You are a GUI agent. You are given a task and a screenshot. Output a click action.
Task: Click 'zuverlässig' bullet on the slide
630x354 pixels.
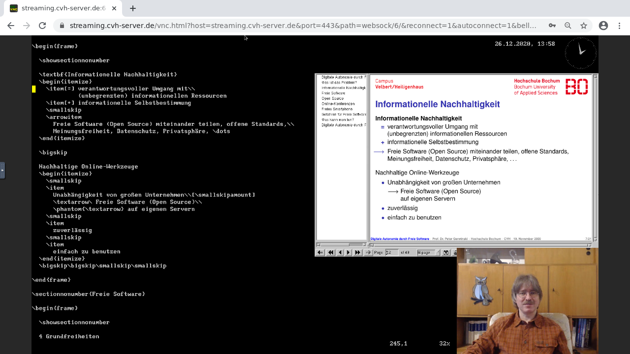(402, 208)
